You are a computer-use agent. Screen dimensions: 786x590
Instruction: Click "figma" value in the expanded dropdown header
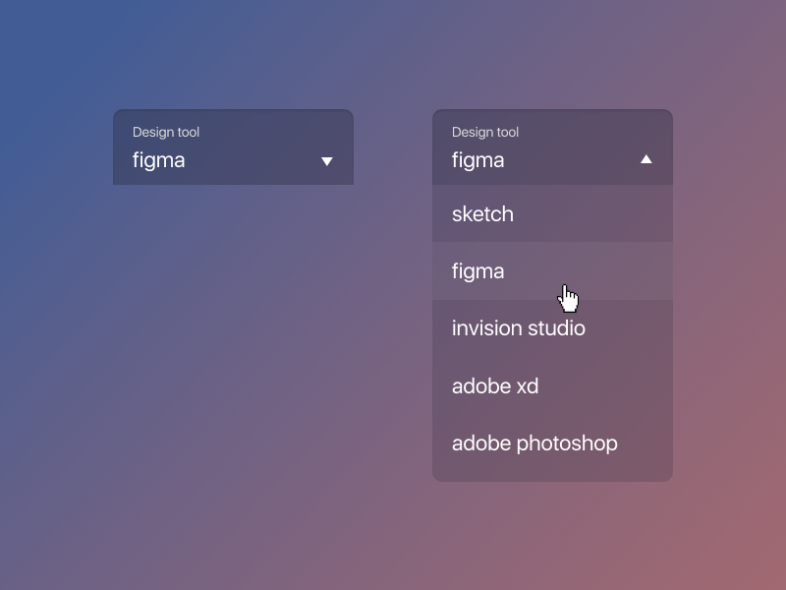(x=478, y=160)
